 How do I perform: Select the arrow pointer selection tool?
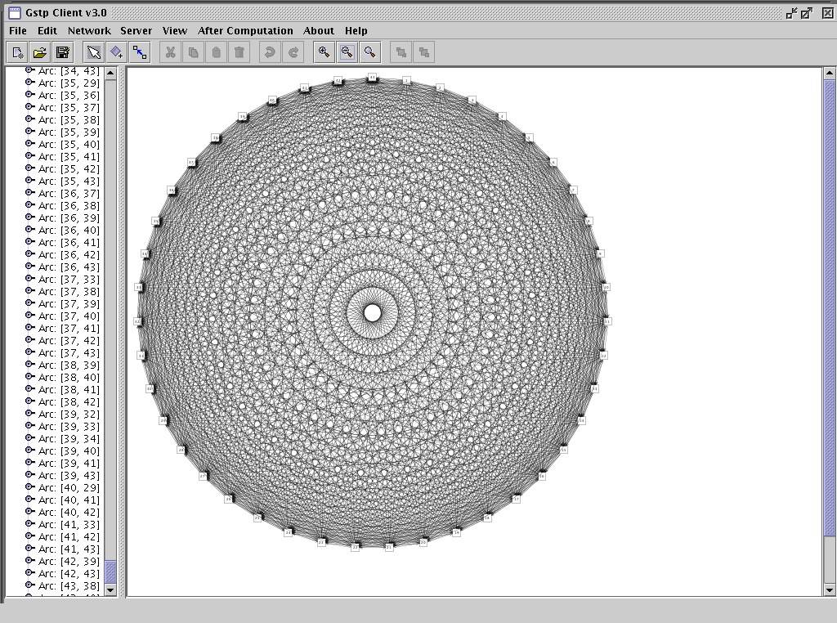pyautogui.click(x=94, y=52)
